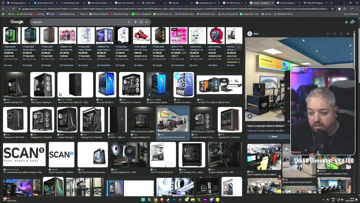This screenshot has height=203, width=360.
Task: Open the Google apps grid
Action: [346, 22]
